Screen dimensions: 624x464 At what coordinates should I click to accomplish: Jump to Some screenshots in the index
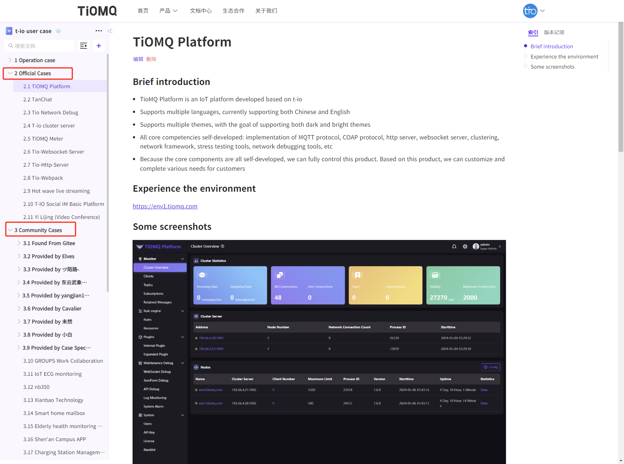click(552, 67)
